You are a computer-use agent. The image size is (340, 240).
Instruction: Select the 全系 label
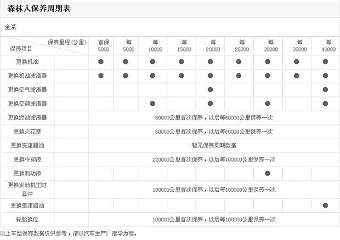click(10, 27)
